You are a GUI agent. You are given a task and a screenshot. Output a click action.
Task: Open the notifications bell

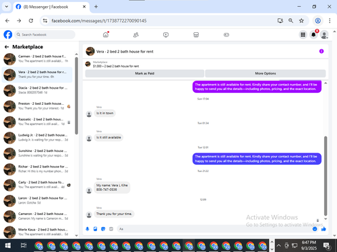(313, 34)
